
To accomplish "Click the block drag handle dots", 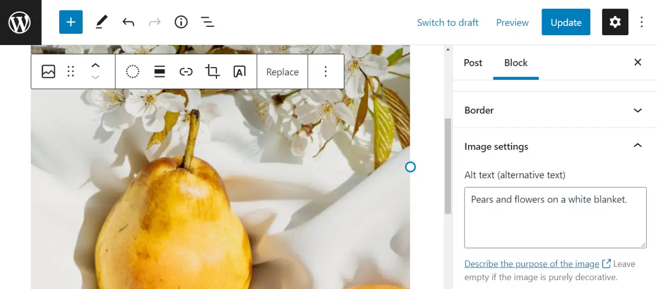I will click(71, 71).
